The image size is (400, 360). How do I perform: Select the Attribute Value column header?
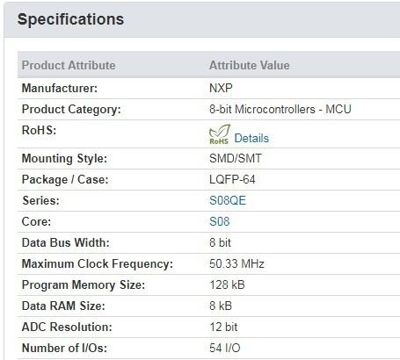point(250,65)
